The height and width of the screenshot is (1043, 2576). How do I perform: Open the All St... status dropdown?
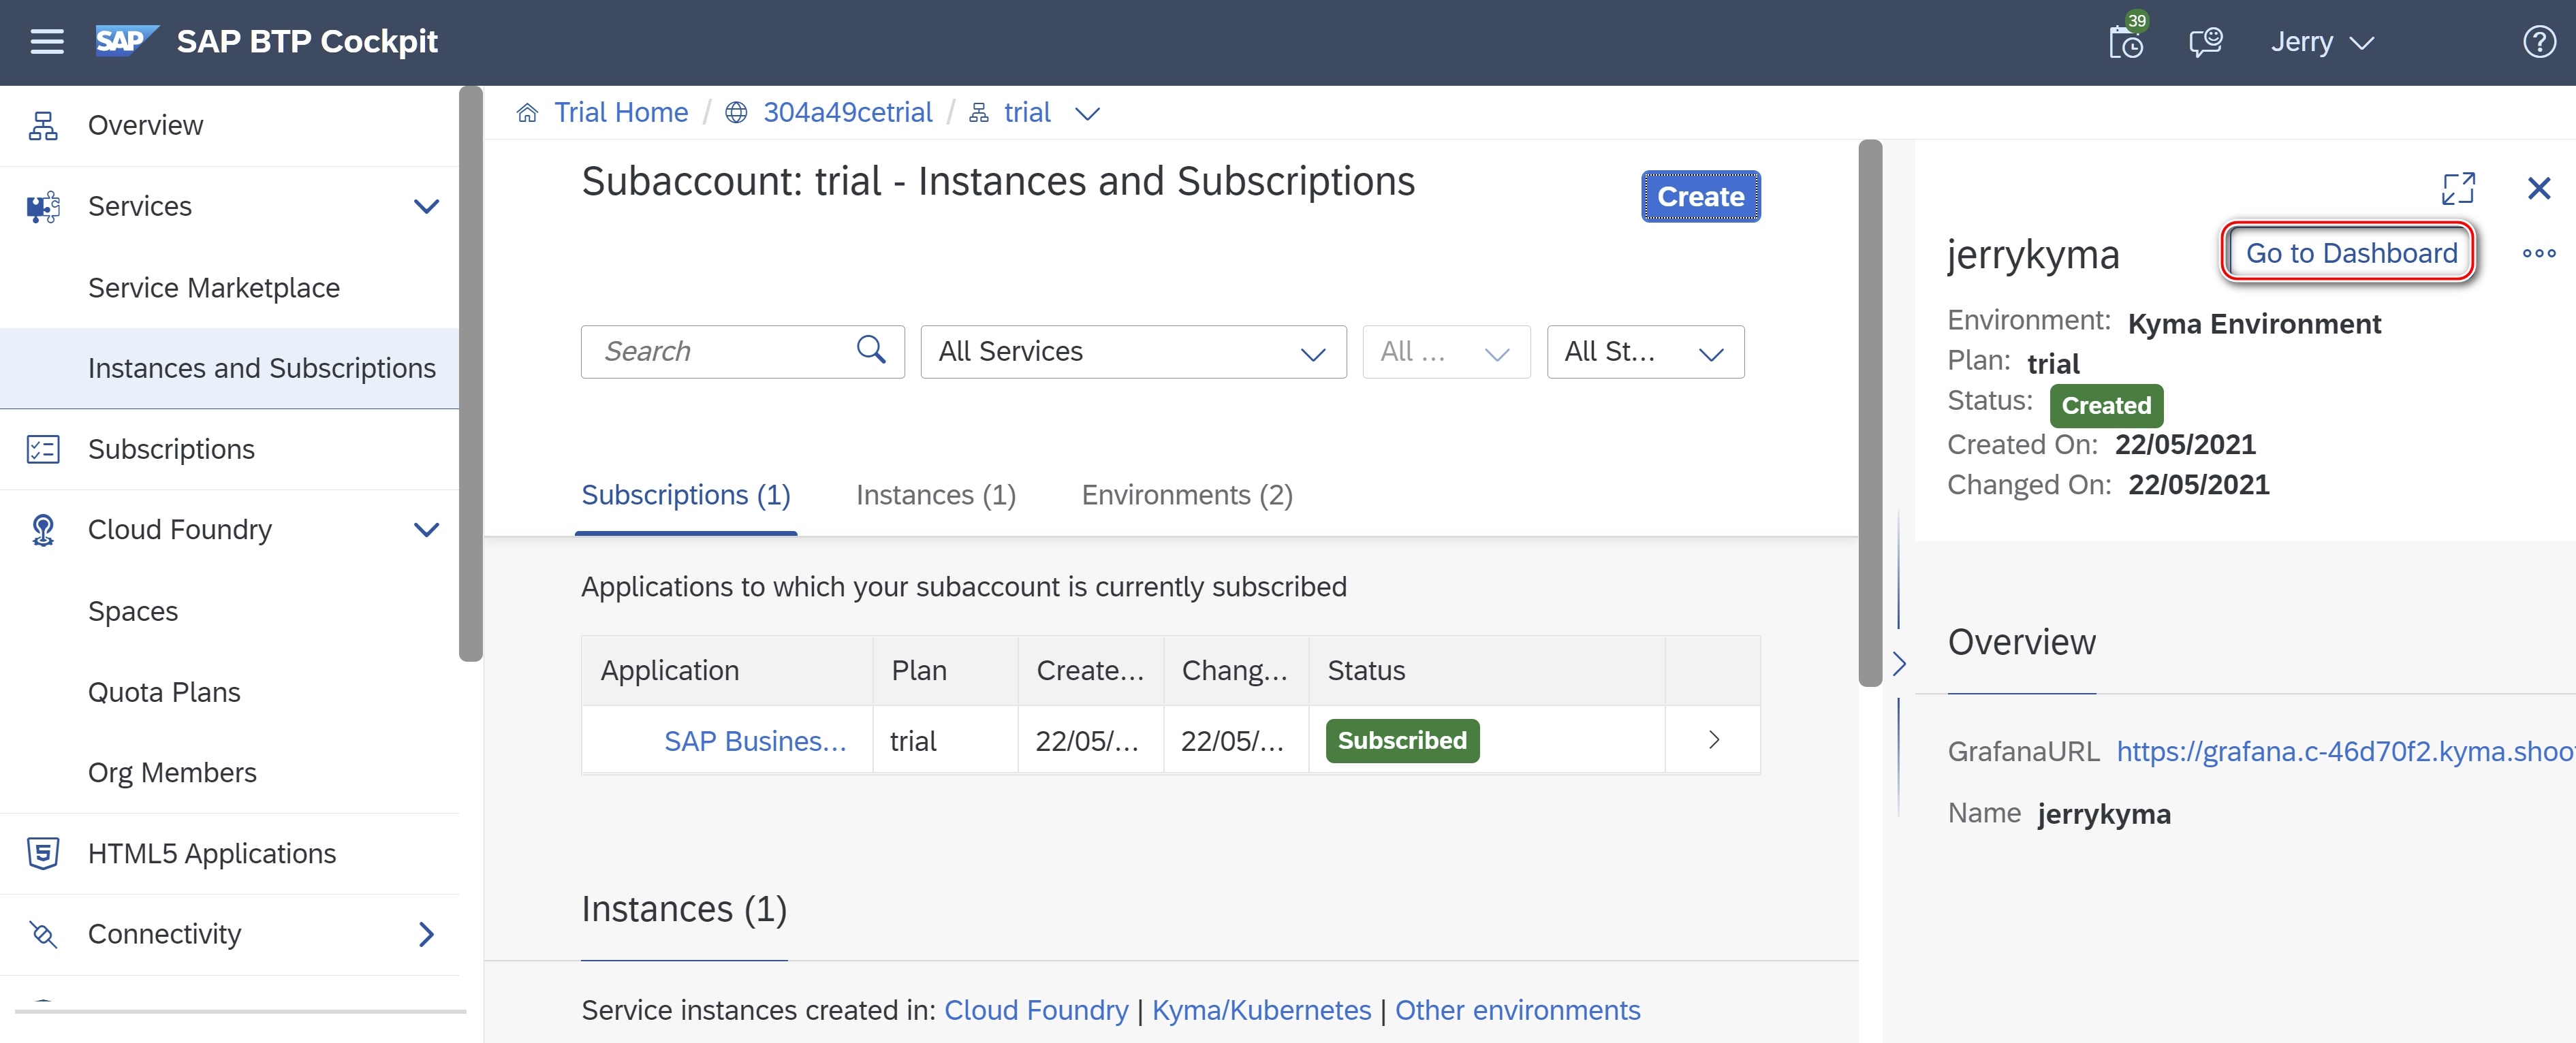click(x=1645, y=351)
